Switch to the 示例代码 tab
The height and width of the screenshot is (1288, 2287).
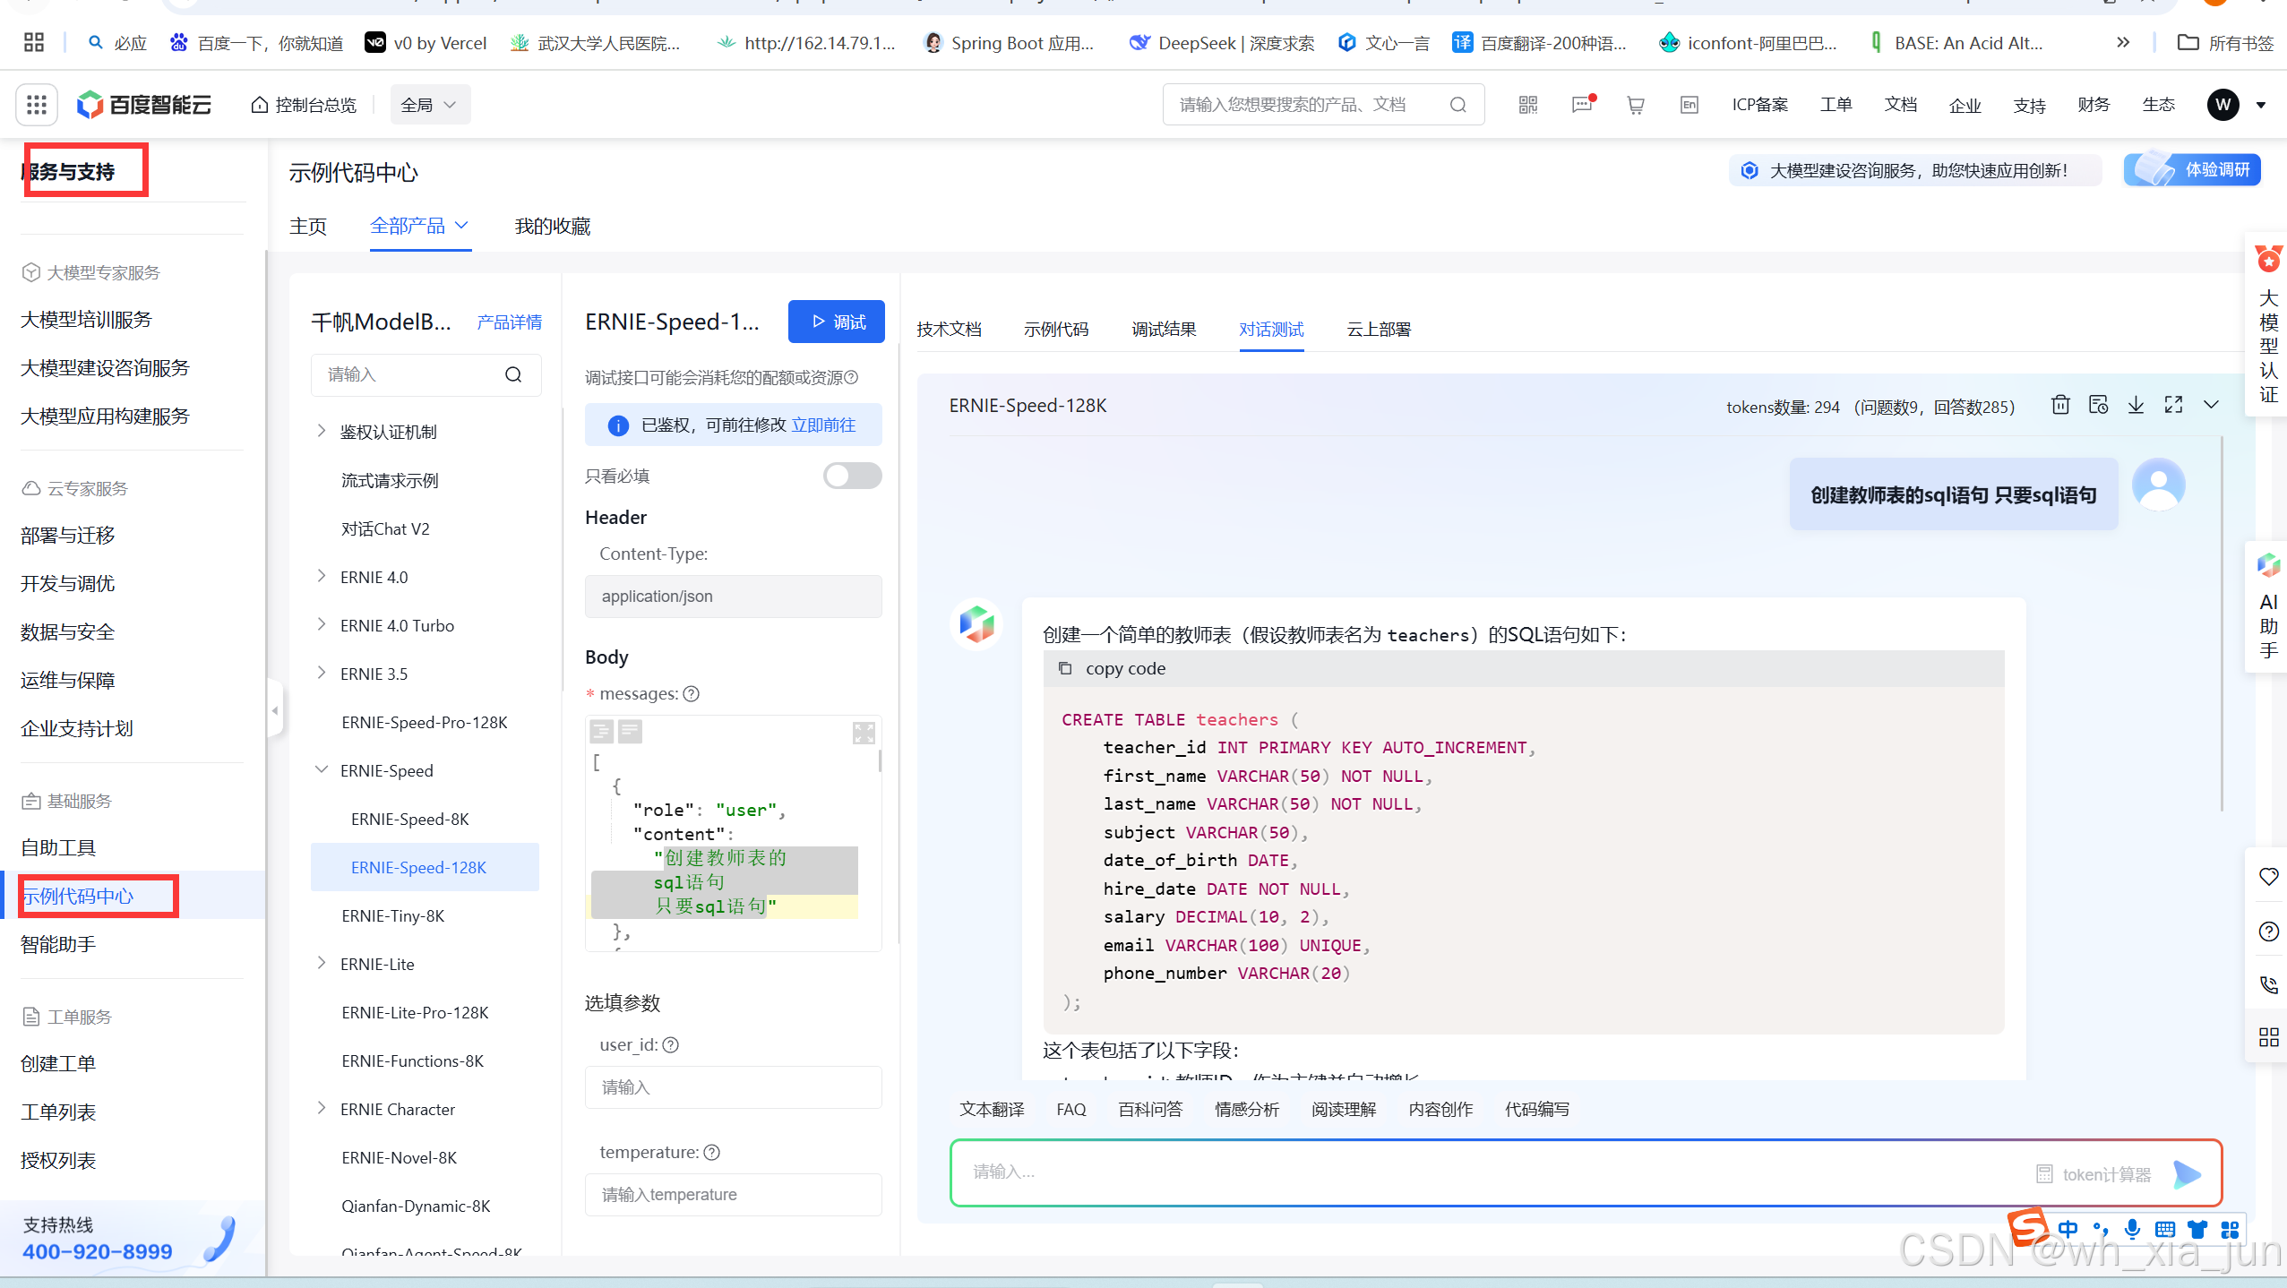coord(1056,330)
